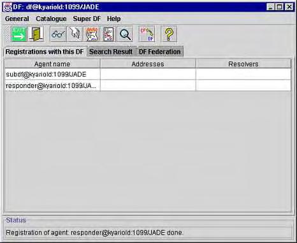The height and width of the screenshot is (243, 297).
Task: Click the registration done status message
Action: pyautogui.click(x=94, y=232)
